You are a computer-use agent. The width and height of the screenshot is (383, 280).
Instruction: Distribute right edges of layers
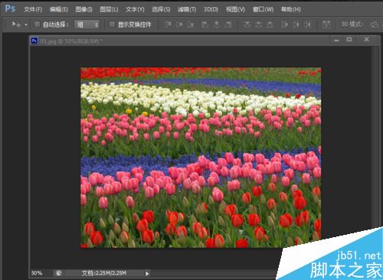(x=307, y=24)
